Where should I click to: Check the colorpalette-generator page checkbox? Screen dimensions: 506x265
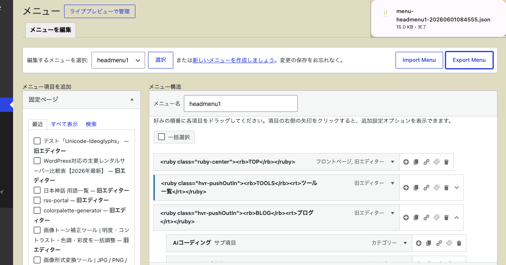click(37, 210)
